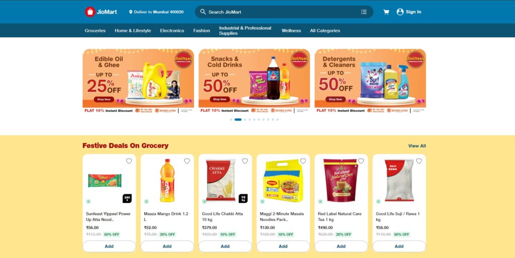
Task: Click the user profile icon beside Sign In
Action: (x=400, y=12)
